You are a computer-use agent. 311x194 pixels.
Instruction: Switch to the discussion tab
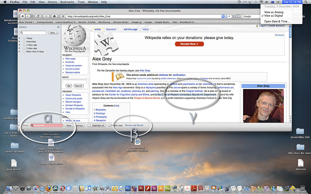pos(111,29)
